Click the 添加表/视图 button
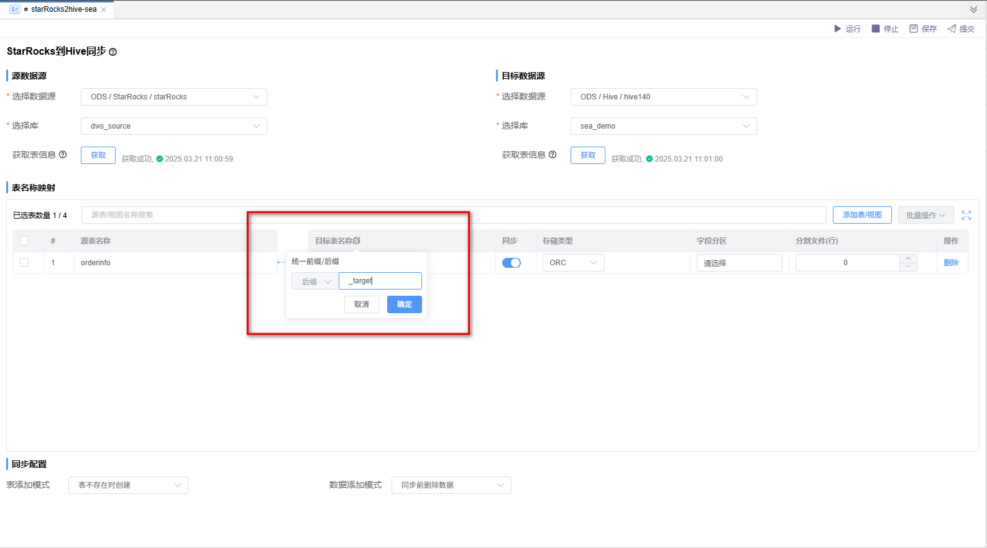987x548 pixels. point(861,215)
